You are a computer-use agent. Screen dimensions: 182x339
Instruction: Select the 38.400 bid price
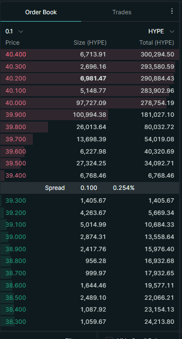point(16,310)
